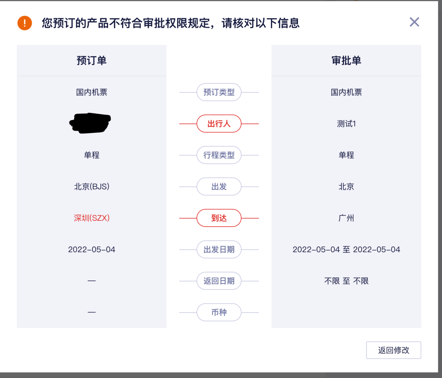Click the 北京(BJS) departure text

point(92,187)
